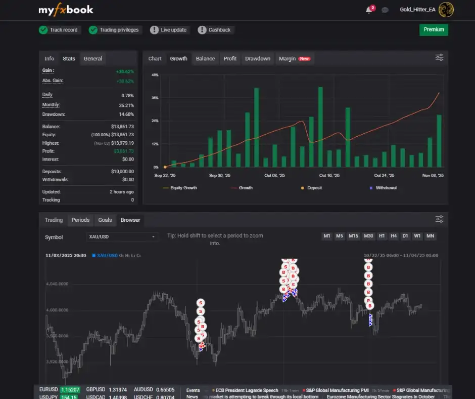This screenshot has height=399, width=475.
Task: Toggle the Growth line legend swatch
Action: (x=234, y=188)
